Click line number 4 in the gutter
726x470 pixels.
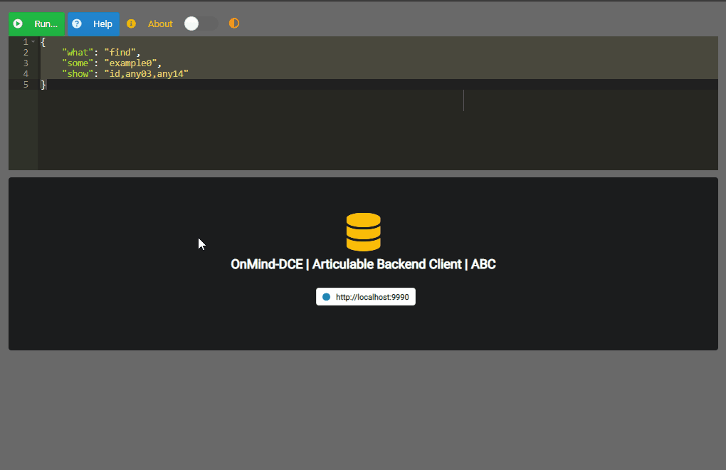26,73
